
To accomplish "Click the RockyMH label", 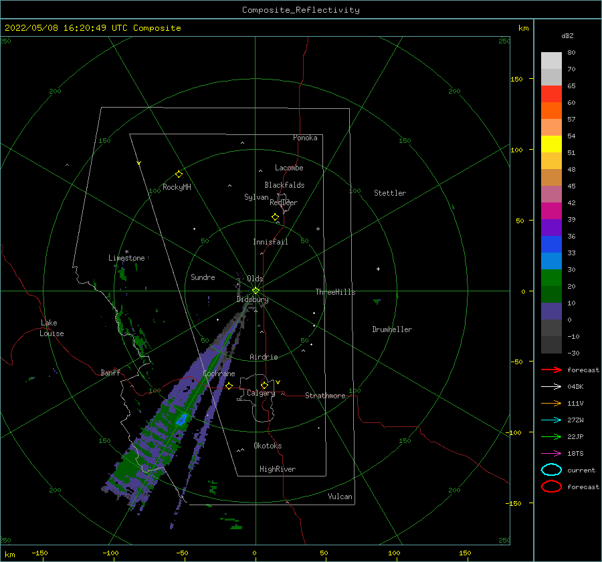I will (x=177, y=187).
